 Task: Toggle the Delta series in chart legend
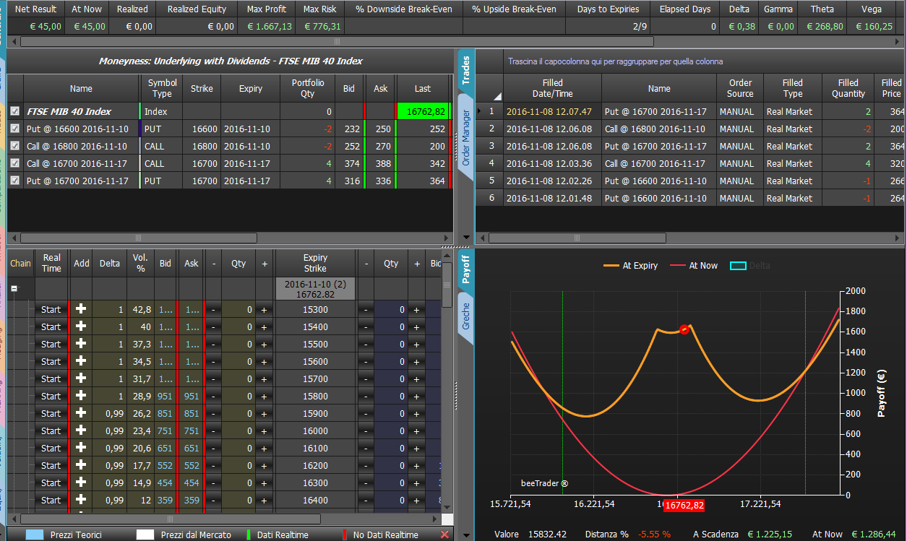point(749,266)
